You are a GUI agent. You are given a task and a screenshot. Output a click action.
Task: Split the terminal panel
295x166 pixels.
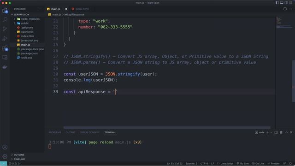[276, 132]
